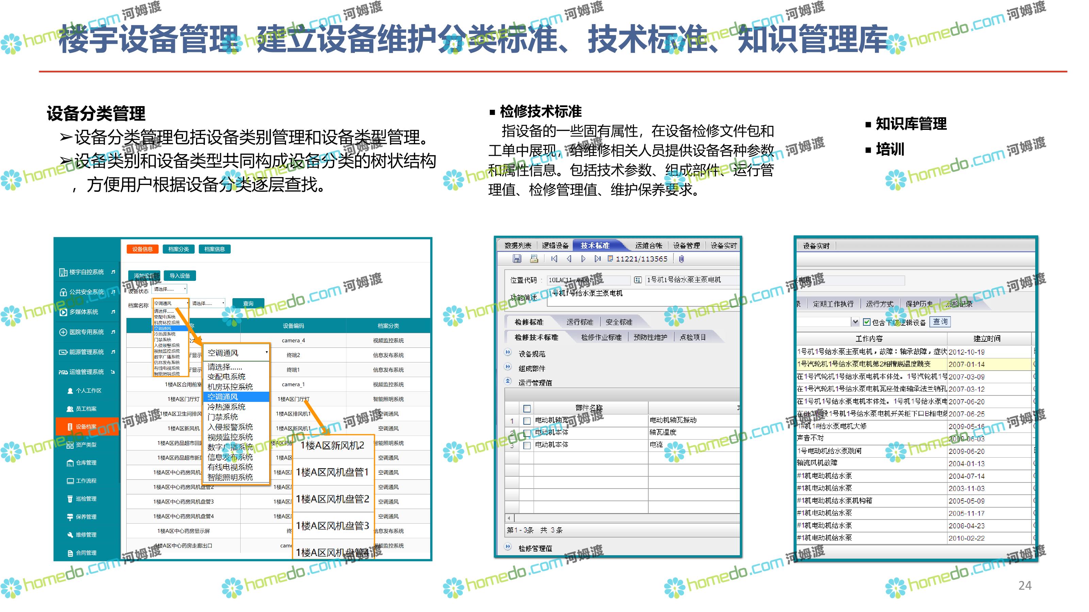Click the save disk icon in toolbar

tap(517, 259)
